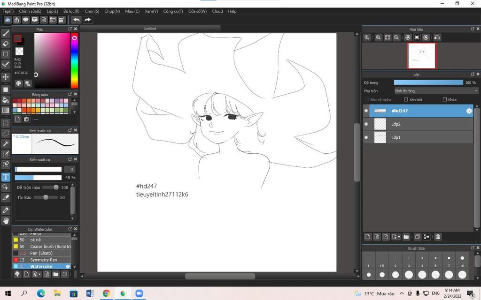The width and height of the screenshot is (481, 300).
Task: Select the 'ok nè' brush
Action: (x=42, y=240)
